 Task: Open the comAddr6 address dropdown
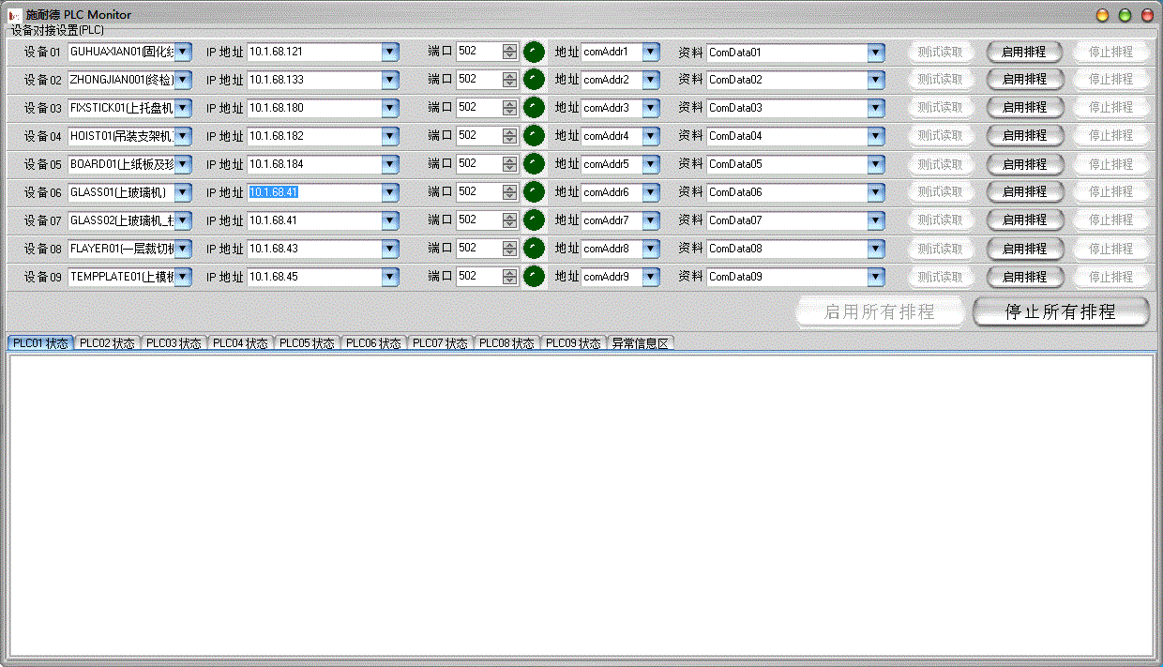click(650, 193)
